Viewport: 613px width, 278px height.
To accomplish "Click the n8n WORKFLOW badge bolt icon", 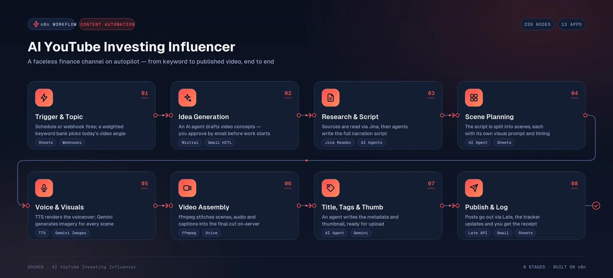I will pyautogui.click(x=36, y=24).
